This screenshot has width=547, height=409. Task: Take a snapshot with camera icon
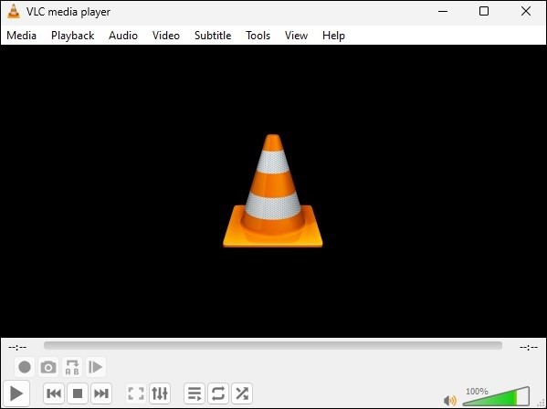pos(48,367)
